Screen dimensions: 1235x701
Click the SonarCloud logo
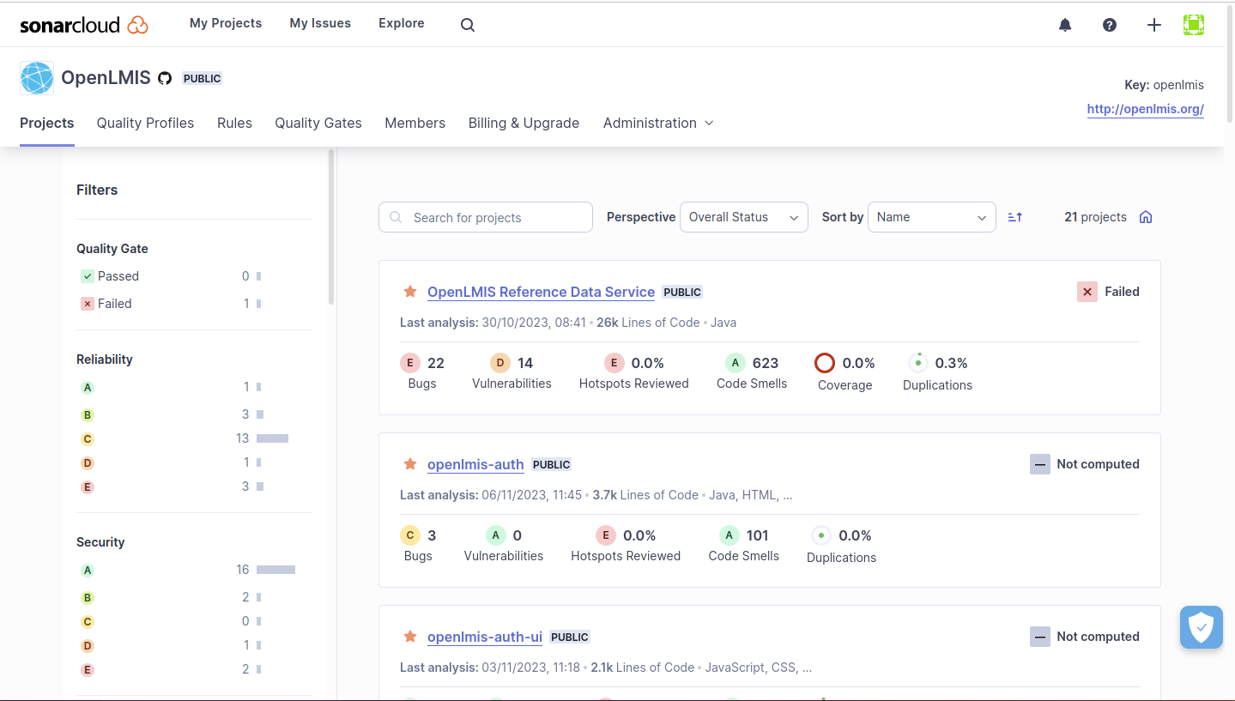[x=84, y=25]
